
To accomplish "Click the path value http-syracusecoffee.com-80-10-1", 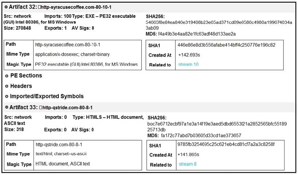I will point(67,45).
